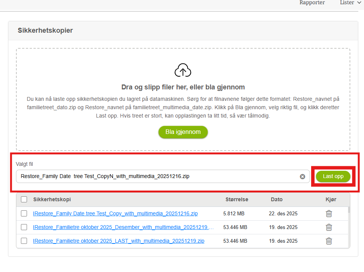
Task: Click trash icon for Familietre oktober 2025_LAST backup
Action: pyautogui.click(x=329, y=241)
